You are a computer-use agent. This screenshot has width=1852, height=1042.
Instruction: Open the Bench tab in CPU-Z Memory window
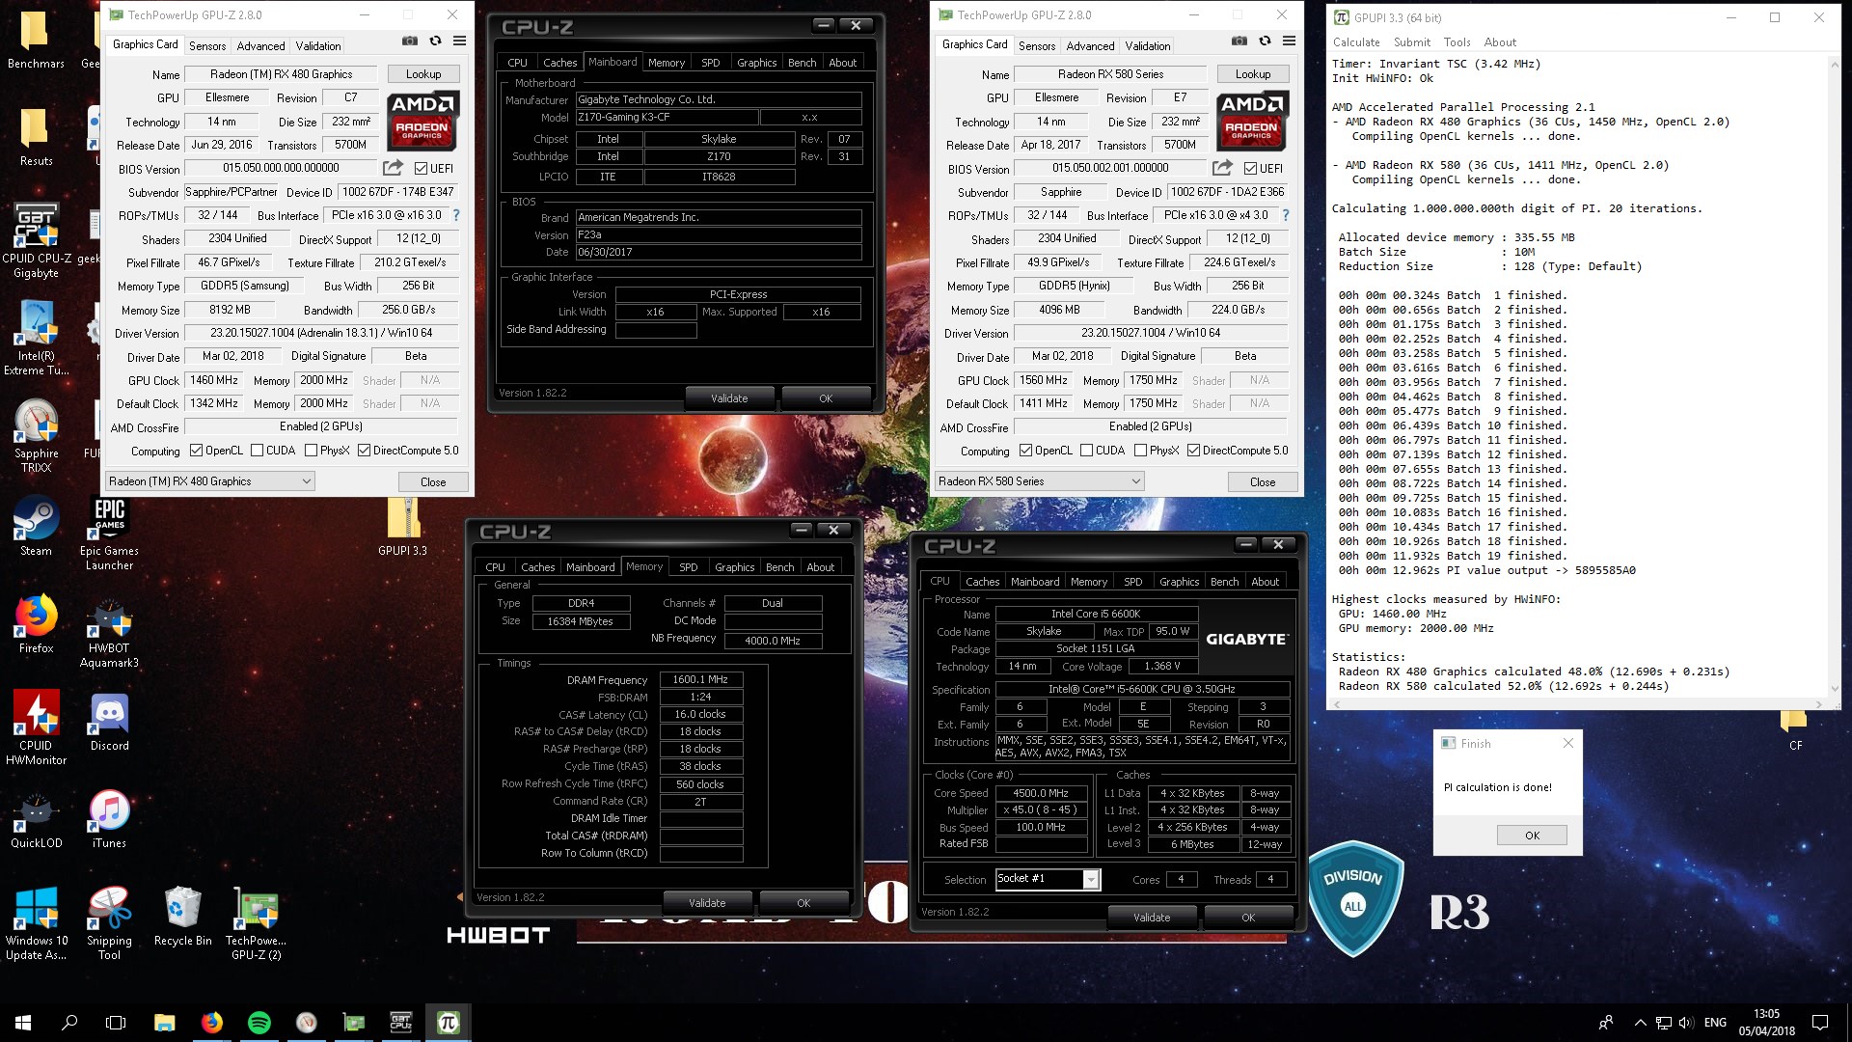779,567
